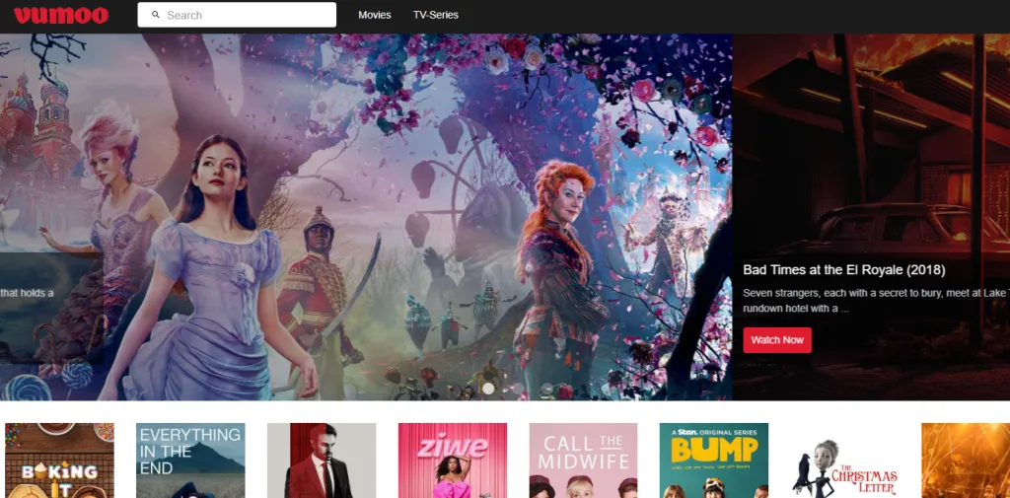Open the Everything in the End poster

click(190, 461)
